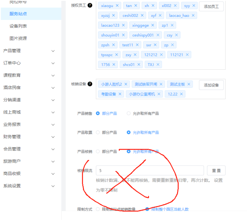Select 部分产品 for 产品取票
This screenshot has height=221, width=247.
(98, 132)
